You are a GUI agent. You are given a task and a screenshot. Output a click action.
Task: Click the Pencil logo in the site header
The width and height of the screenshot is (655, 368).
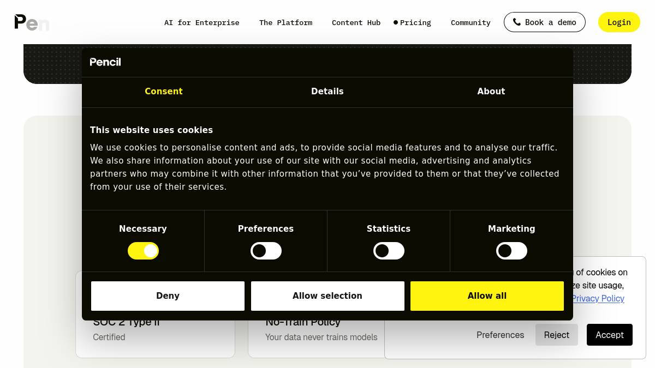tap(32, 22)
